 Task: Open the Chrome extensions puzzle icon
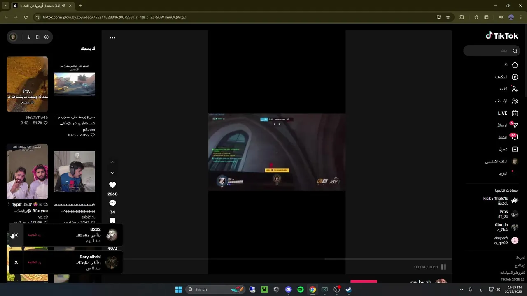pos(462,17)
